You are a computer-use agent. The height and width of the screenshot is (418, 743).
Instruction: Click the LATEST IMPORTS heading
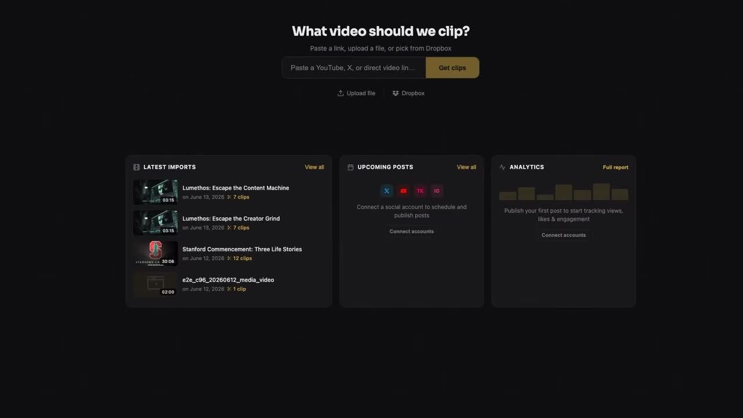(x=169, y=167)
